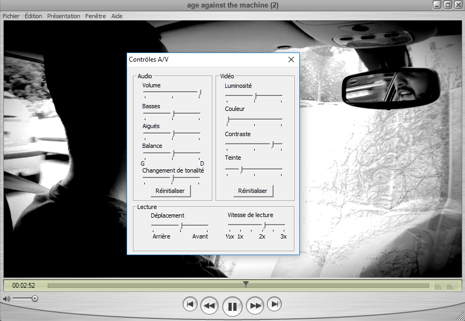Click the Vitesse de lecture slider handle
This screenshot has height=321, width=465.
tap(264, 225)
